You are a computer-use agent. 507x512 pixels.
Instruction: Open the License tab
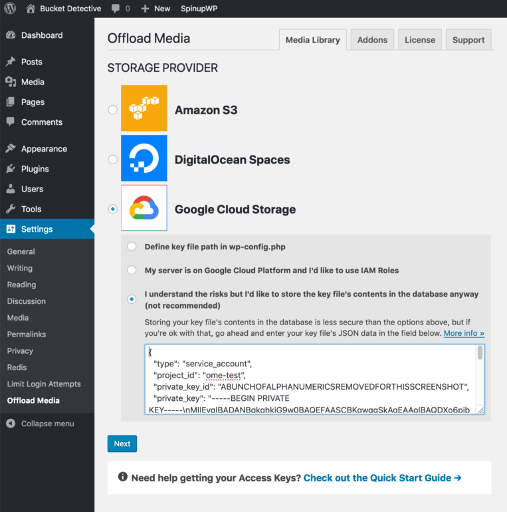(x=419, y=40)
